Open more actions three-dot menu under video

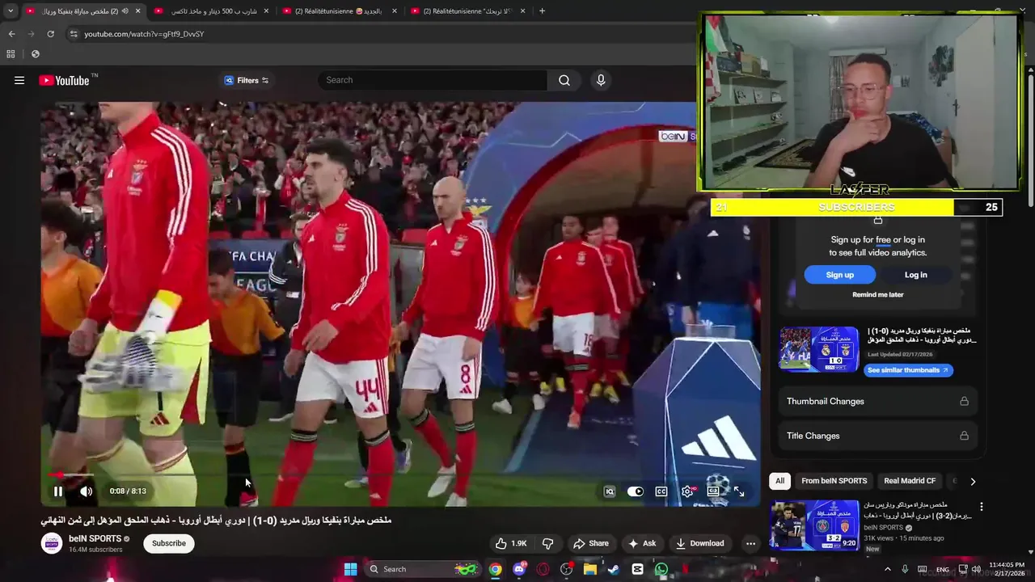point(750,543)
